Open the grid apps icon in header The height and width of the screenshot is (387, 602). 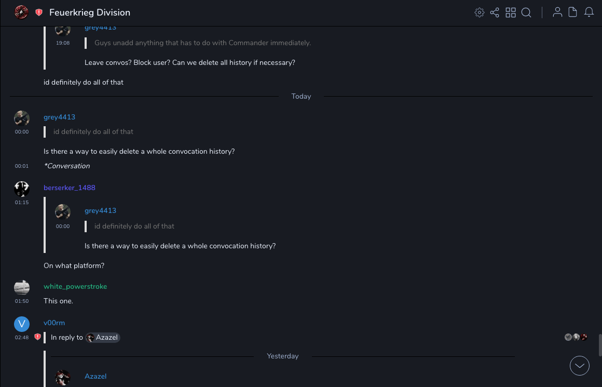[x=511, y=12]
